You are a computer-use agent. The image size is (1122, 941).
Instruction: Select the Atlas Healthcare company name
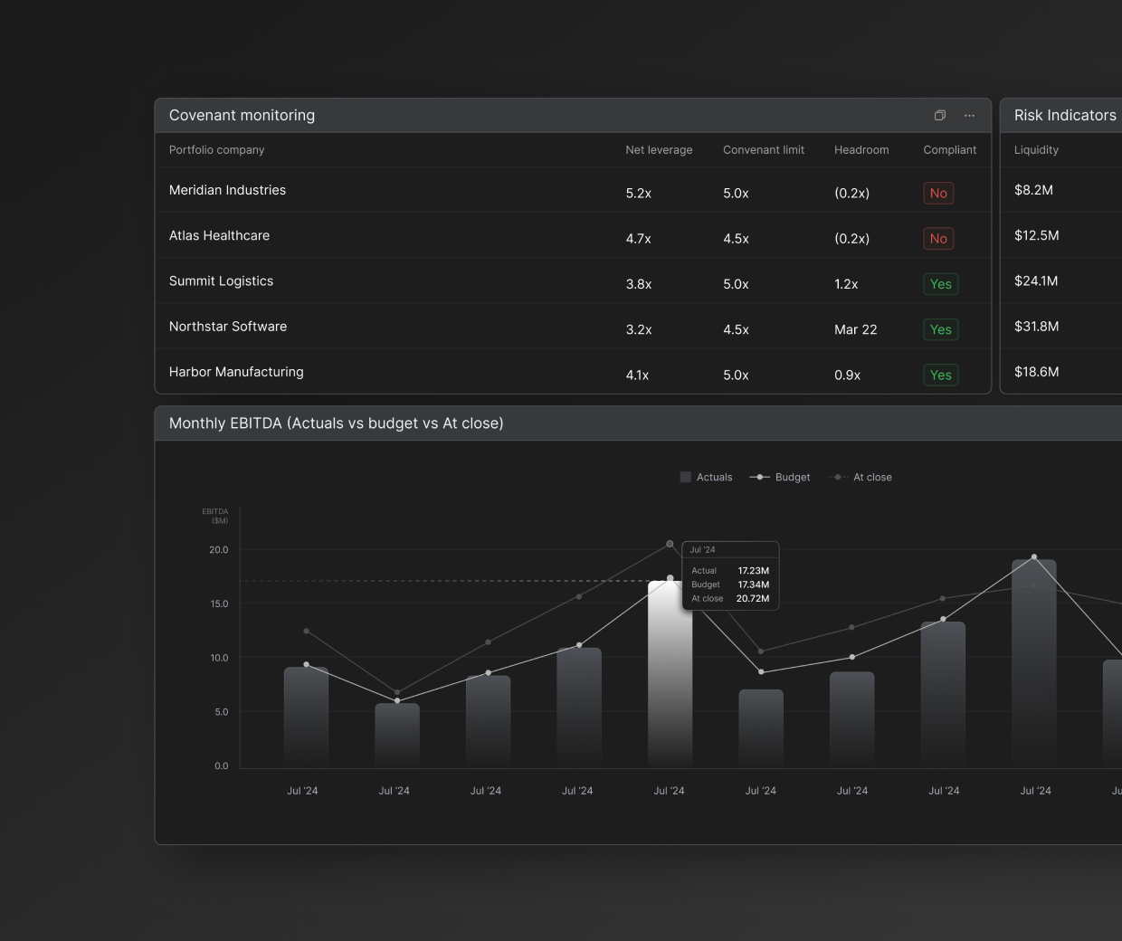[219, 235]
